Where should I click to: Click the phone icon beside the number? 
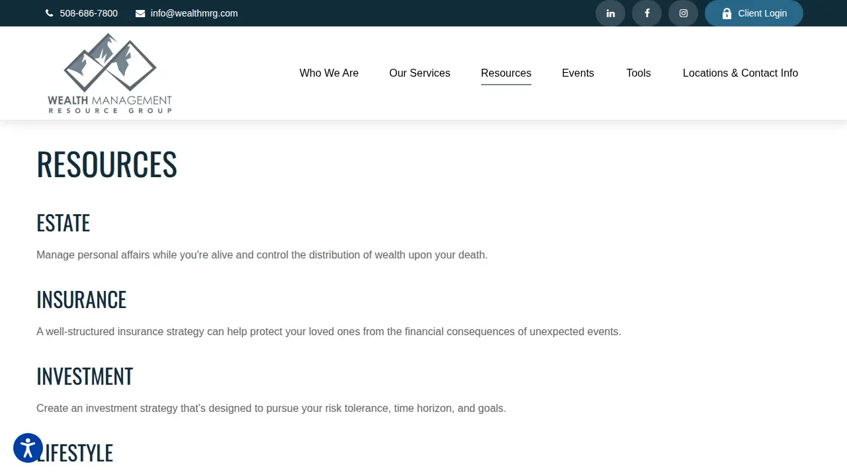click(x=49, y=13)
